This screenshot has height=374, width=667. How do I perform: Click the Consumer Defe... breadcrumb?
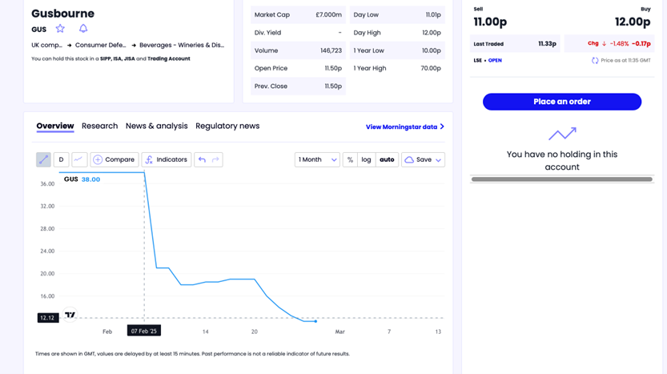click(x=100, y=45)
